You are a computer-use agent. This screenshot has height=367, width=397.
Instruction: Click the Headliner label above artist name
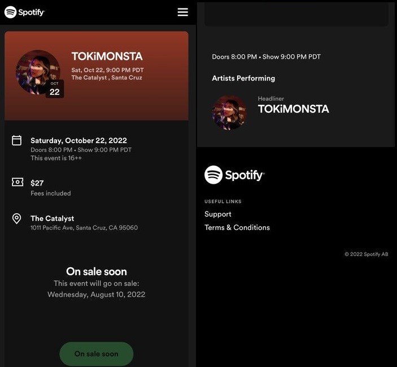pyautogui.click(x=271, y=99)
